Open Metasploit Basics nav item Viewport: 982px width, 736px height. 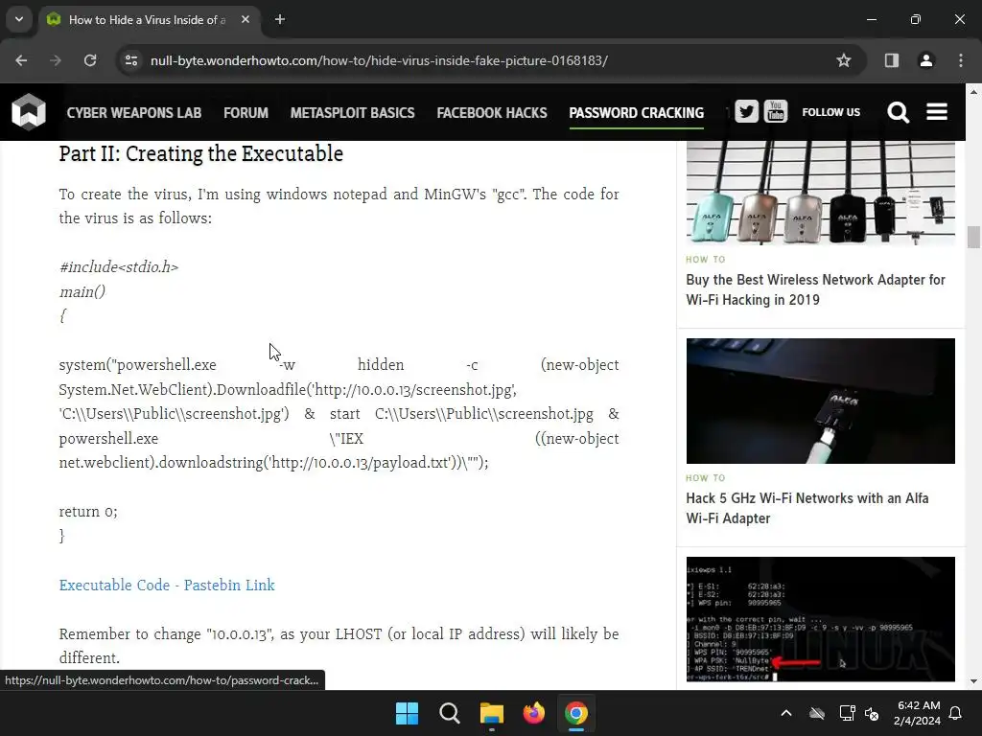pyautogui.click(x=353, y=113)
